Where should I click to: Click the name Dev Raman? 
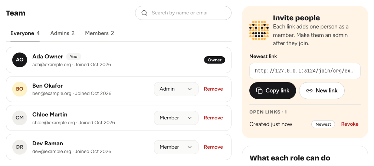coord(48,143)
